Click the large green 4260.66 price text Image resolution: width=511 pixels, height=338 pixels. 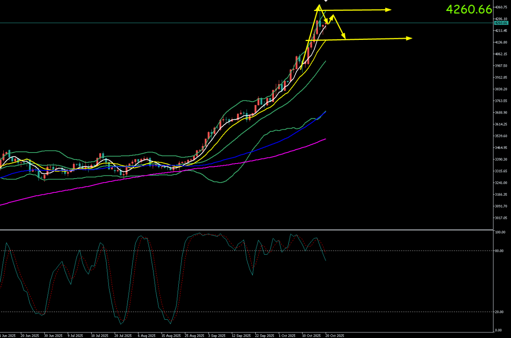click(469, 9)
